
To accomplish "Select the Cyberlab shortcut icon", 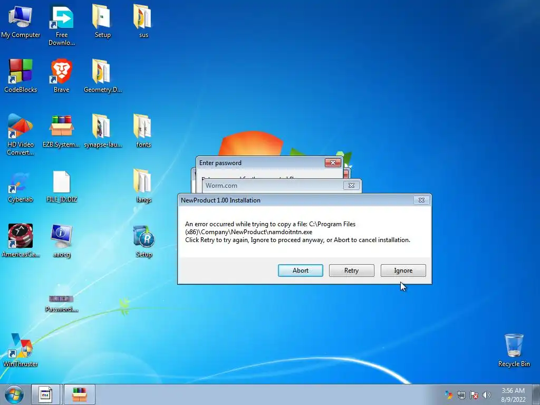I will (21, 186).
